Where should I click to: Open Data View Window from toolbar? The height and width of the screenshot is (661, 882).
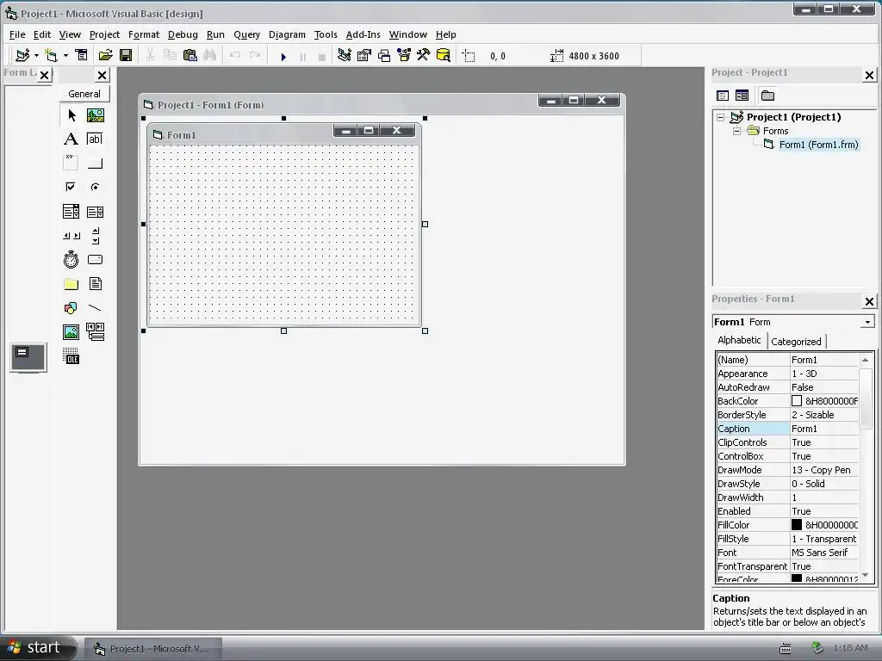click(444, 55)
